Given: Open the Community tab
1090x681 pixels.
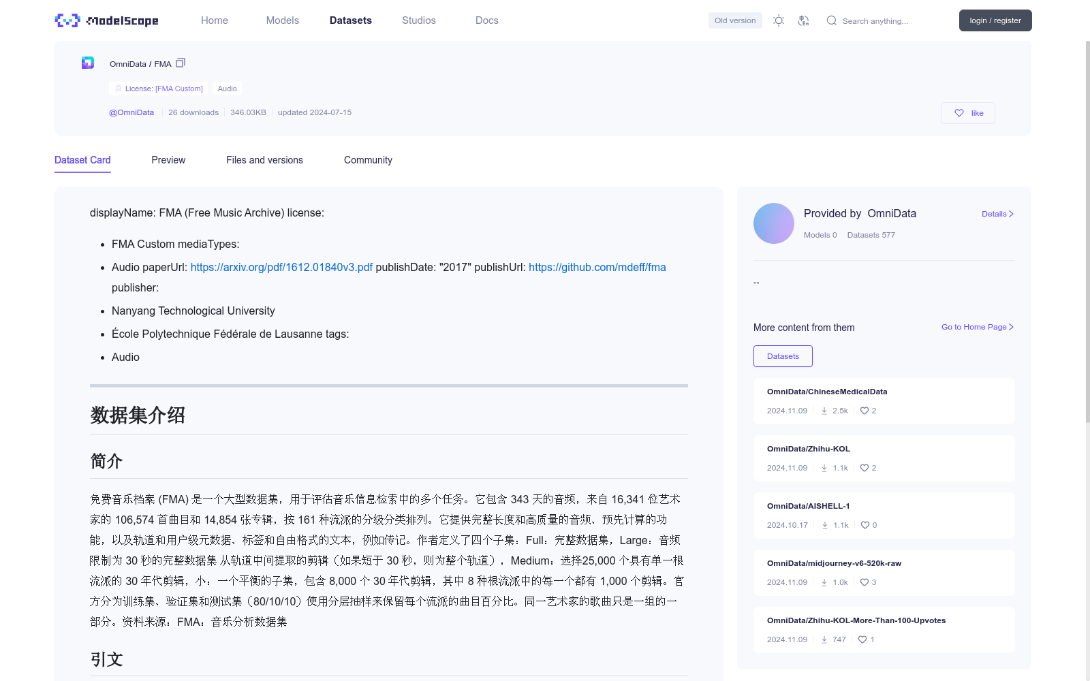Looking at the screenshot, I should pos(368,160).
